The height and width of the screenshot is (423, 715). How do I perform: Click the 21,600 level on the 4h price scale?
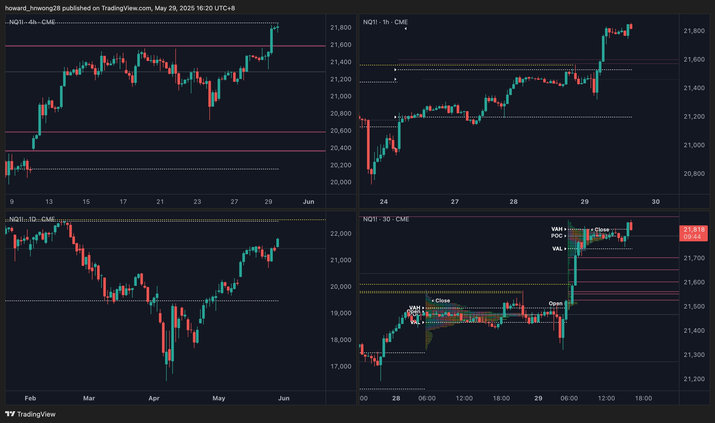[341, 45]
